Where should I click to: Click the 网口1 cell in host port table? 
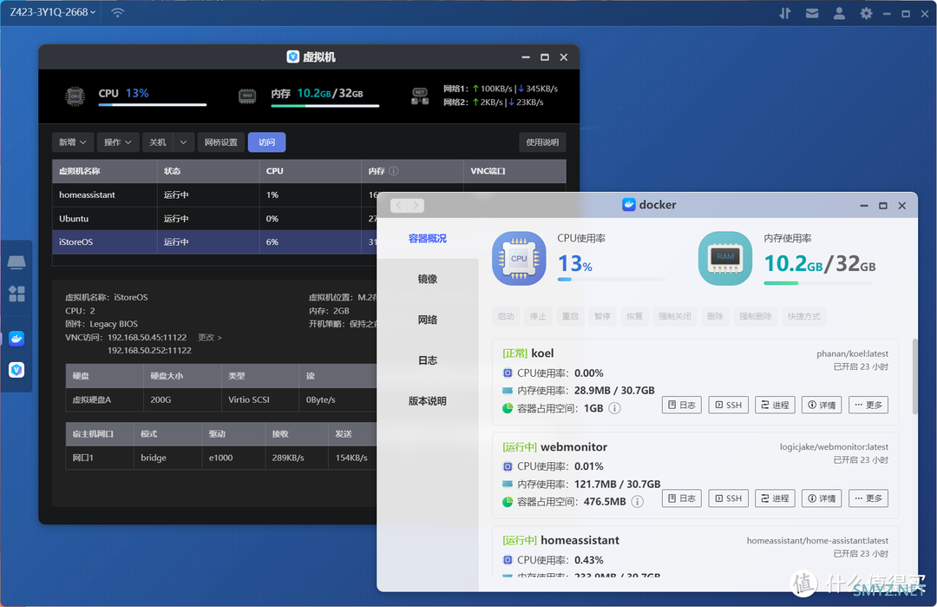(99, 458)
